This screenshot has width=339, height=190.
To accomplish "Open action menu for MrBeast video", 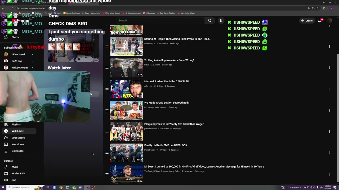I will click(329, 174).
